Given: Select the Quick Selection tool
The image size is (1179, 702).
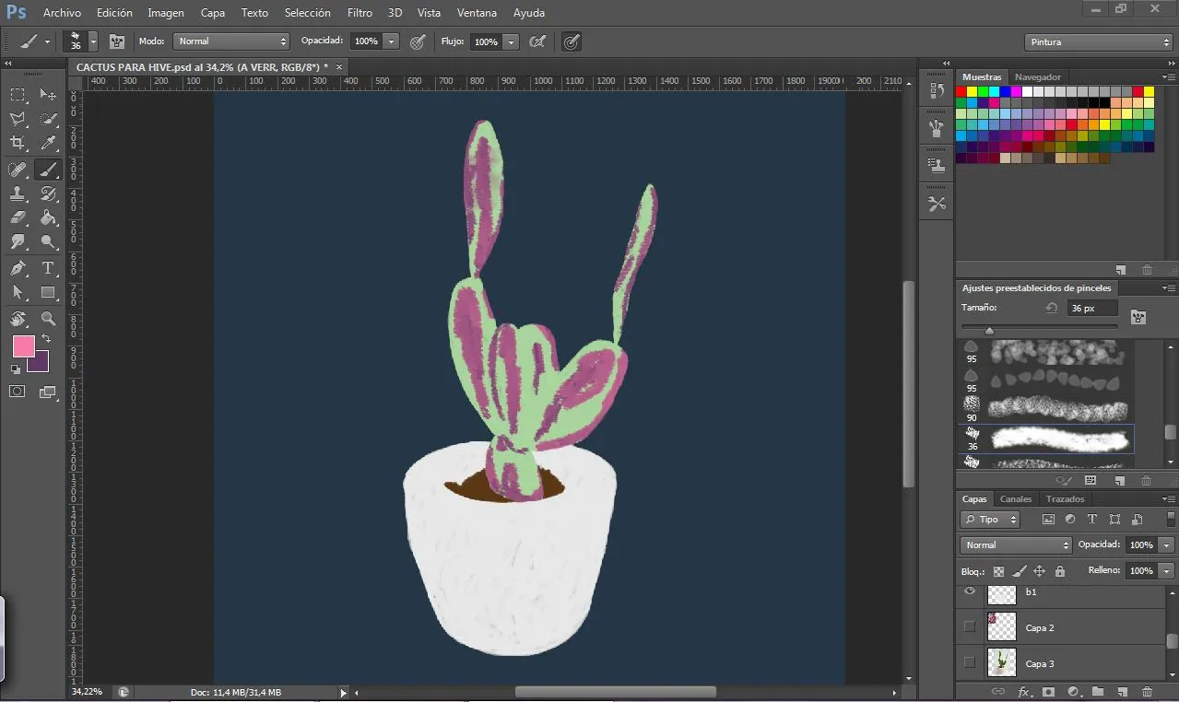Looking at the screenshot, I should pyautogui.click(x=48, y=120).
